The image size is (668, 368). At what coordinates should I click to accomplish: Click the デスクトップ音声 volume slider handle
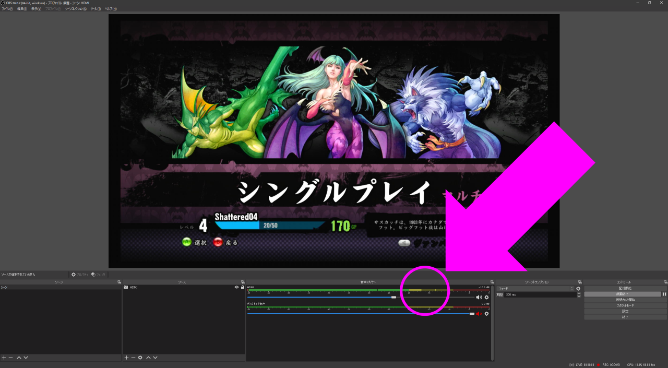point(472,314)
